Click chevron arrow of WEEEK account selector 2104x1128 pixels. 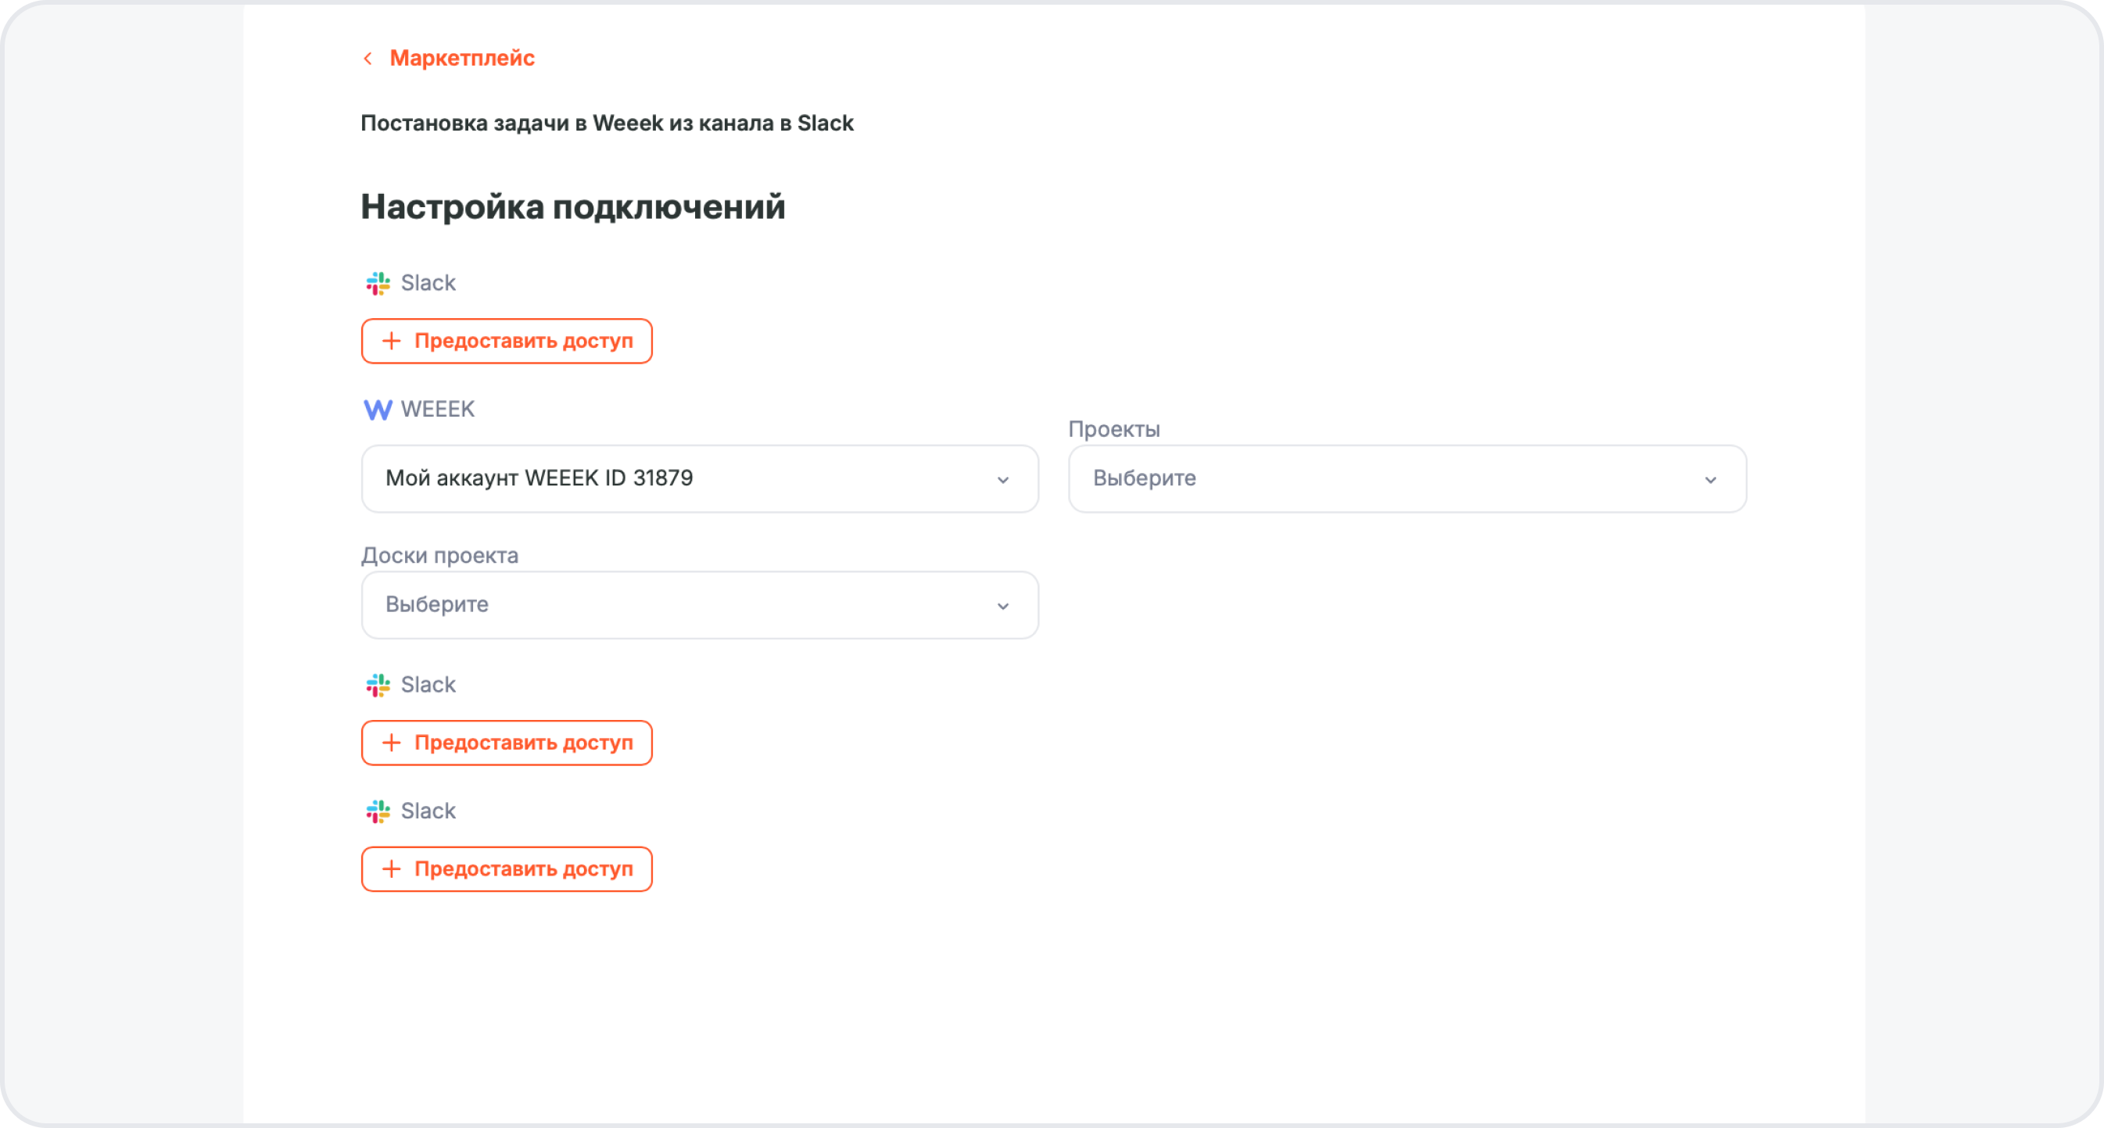point(1003,479)
